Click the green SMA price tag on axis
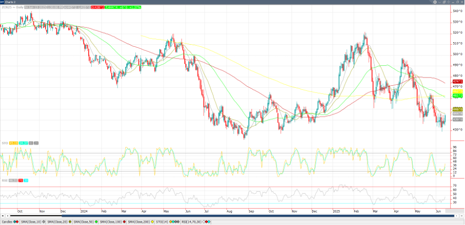Screen dimensions: 465x225 coord(456,96)
